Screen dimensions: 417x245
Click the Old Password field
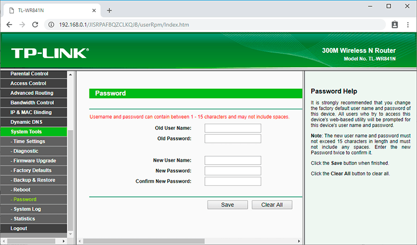[x=233, y=138]
